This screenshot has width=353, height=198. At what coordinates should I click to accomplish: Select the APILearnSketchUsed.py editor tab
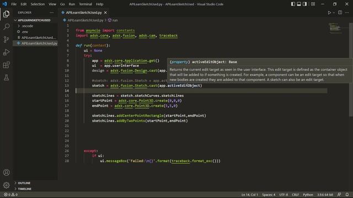click(x=84, y=13)
